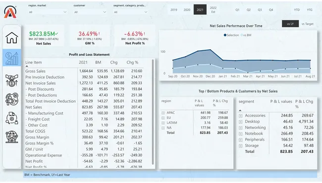
Task: Click the Selection legend color marker
Action: (225, 35)
